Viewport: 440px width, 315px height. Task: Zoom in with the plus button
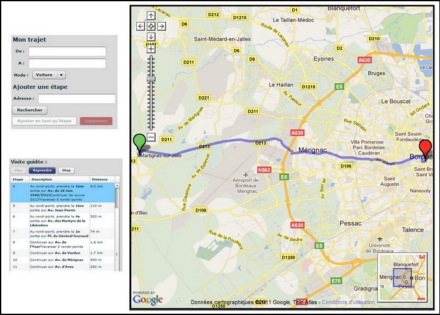coord(151,49)
